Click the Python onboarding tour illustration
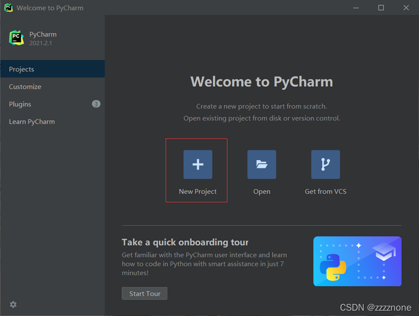 tap(357, 261)
